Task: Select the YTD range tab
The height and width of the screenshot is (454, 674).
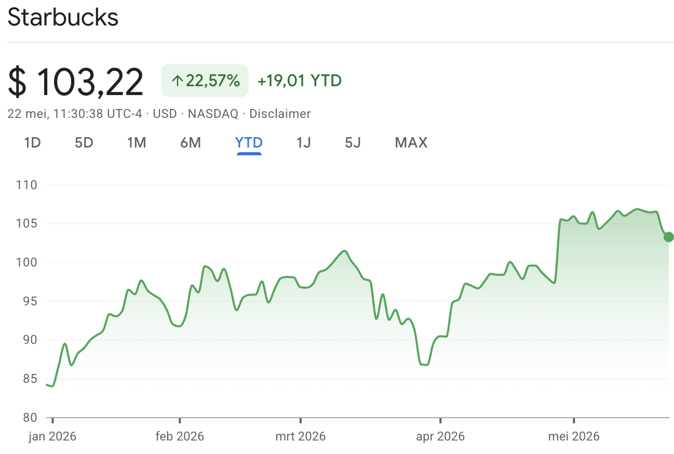Action: pyautogui.click(x=249, y=142)
